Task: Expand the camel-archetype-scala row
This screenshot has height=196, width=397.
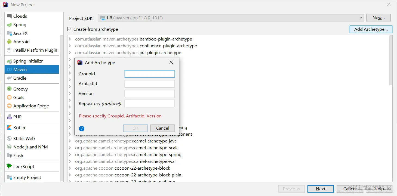Action: coord(70,148)
